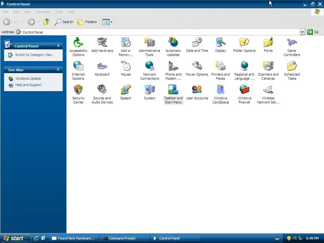Image resolution: width=324 pixels, height=243 pixels.
Task: Select the Keyboard icon
Action: [x=102, y=69]
